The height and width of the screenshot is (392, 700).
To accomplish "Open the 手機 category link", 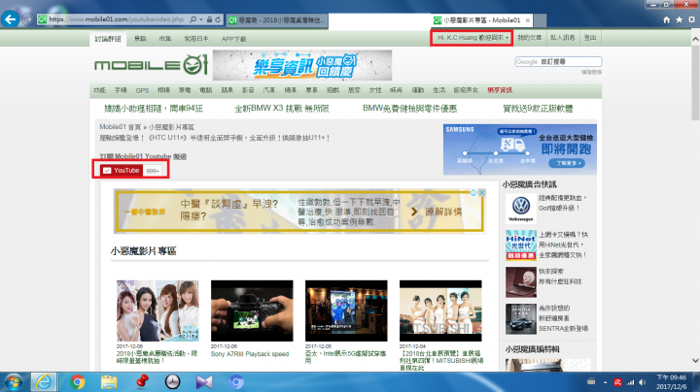I will pos(121,90).
